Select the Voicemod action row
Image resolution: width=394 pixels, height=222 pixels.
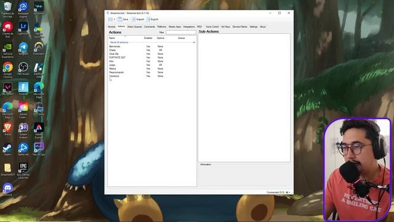click(152, 76)
